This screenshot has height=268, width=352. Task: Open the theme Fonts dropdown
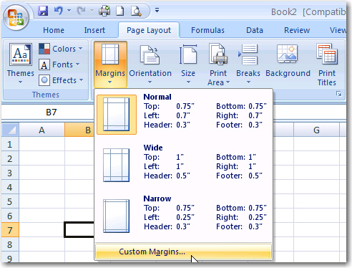(x=59, y=64)
